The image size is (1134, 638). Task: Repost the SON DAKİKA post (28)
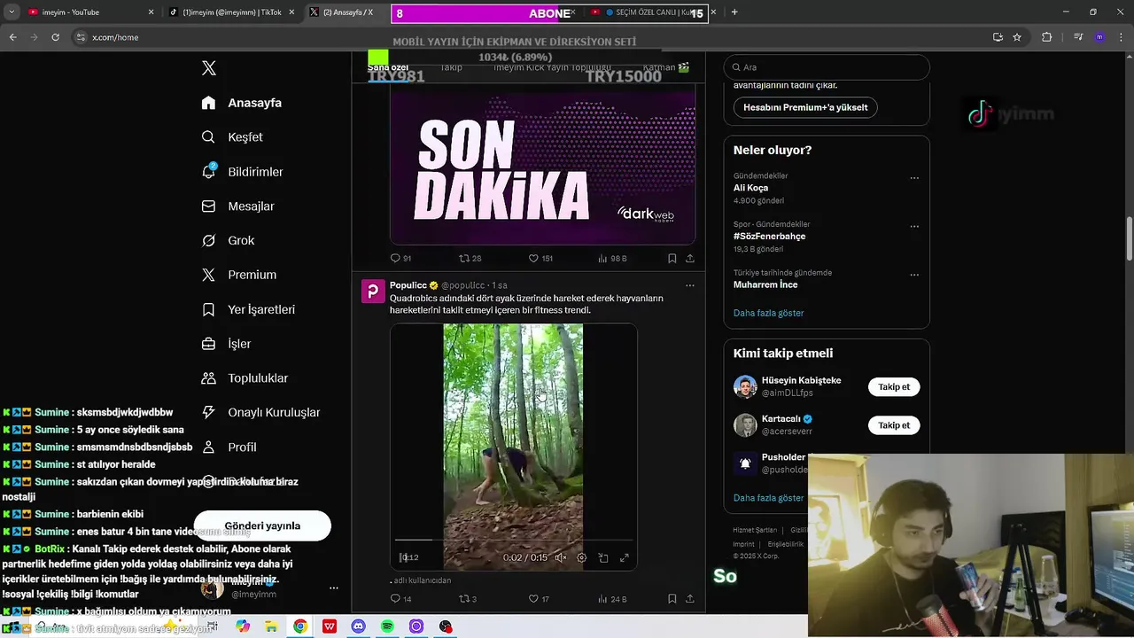click(x=470, y=259)
